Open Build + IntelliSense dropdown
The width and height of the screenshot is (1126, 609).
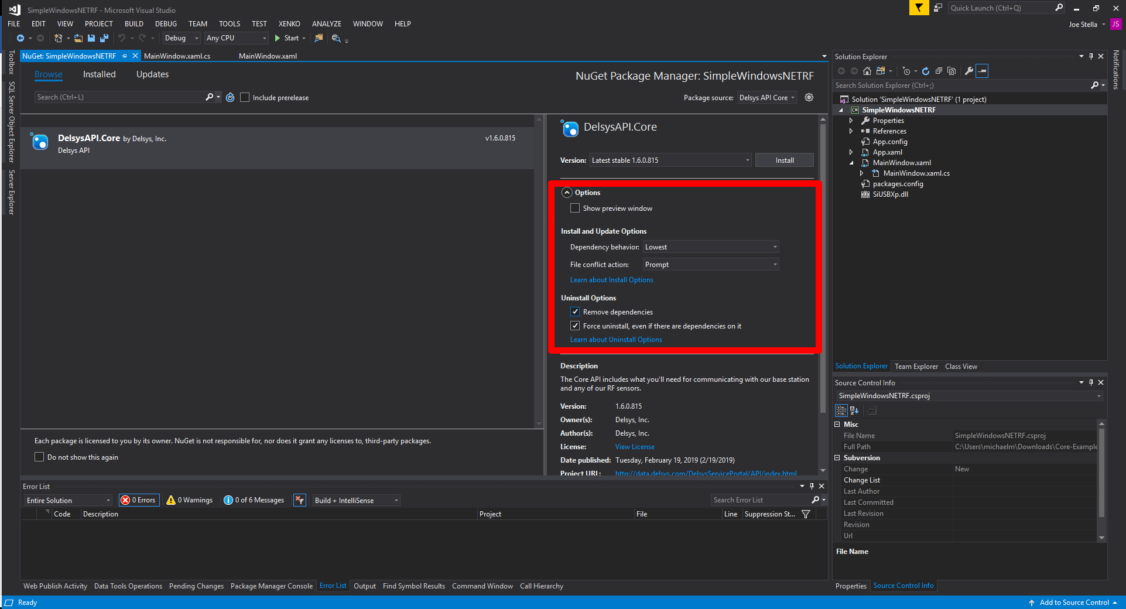click(x=356, y=500)
